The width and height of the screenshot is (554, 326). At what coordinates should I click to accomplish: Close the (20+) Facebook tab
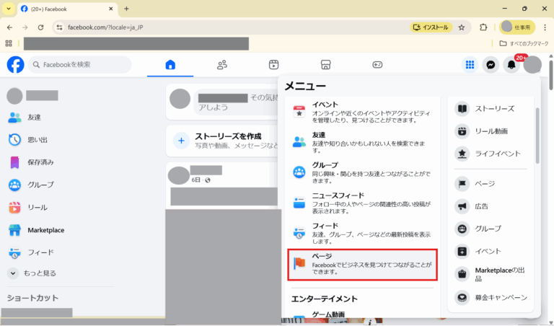pos(111,9)
